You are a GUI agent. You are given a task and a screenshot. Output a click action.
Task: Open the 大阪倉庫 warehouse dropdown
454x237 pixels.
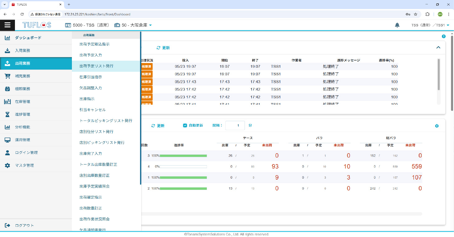(x=151, y=25)
